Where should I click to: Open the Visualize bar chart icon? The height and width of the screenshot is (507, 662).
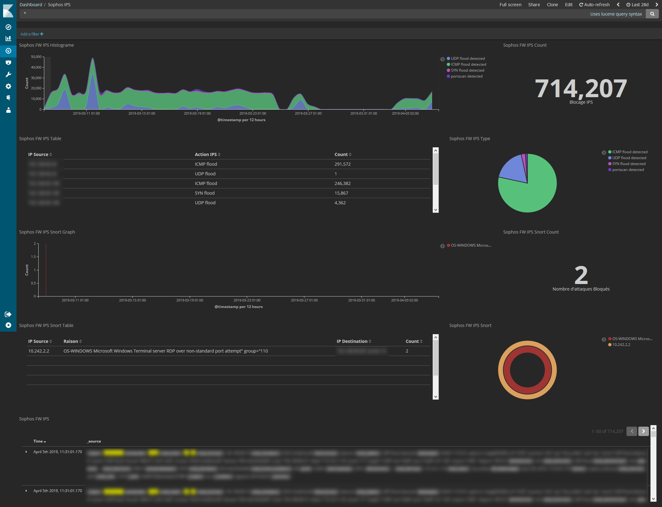[x=8, y=39]
